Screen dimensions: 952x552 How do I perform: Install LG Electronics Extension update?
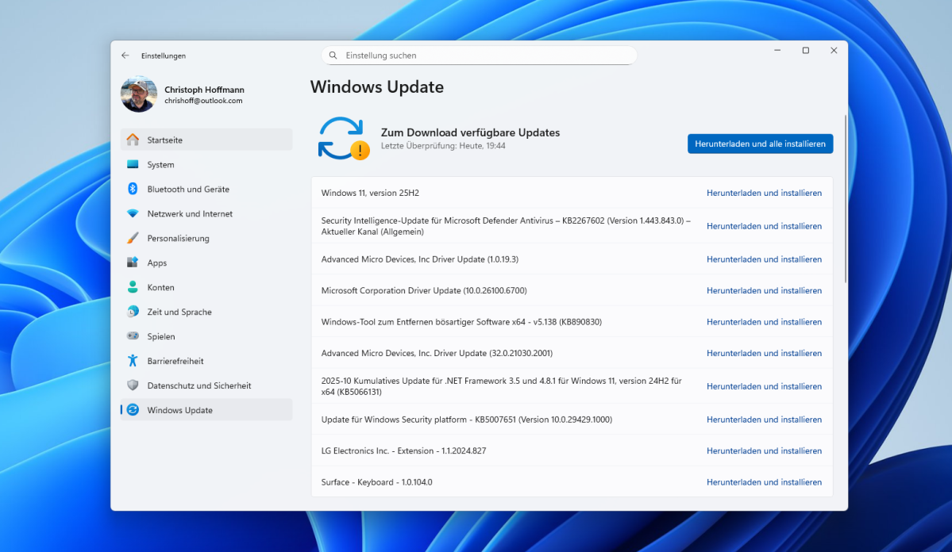764,450
